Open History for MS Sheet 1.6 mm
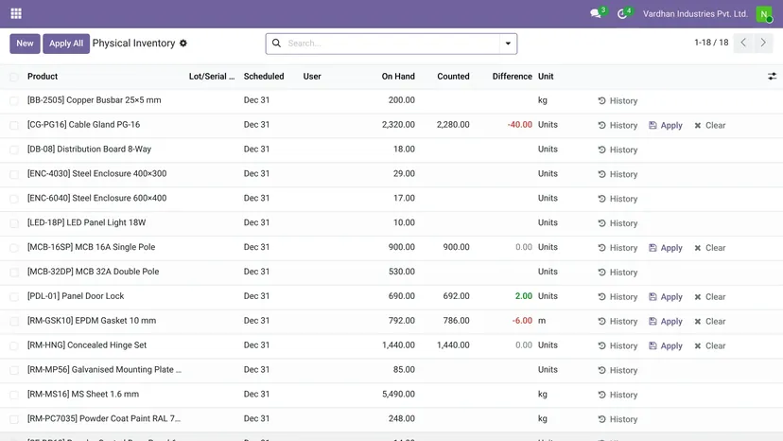The image size is (783, 441). (618, 395)
